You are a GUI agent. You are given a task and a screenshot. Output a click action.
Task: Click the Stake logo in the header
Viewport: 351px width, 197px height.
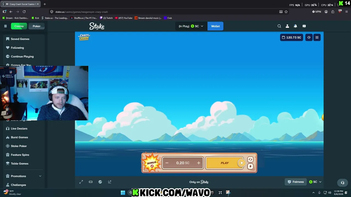tap(97, 26)
